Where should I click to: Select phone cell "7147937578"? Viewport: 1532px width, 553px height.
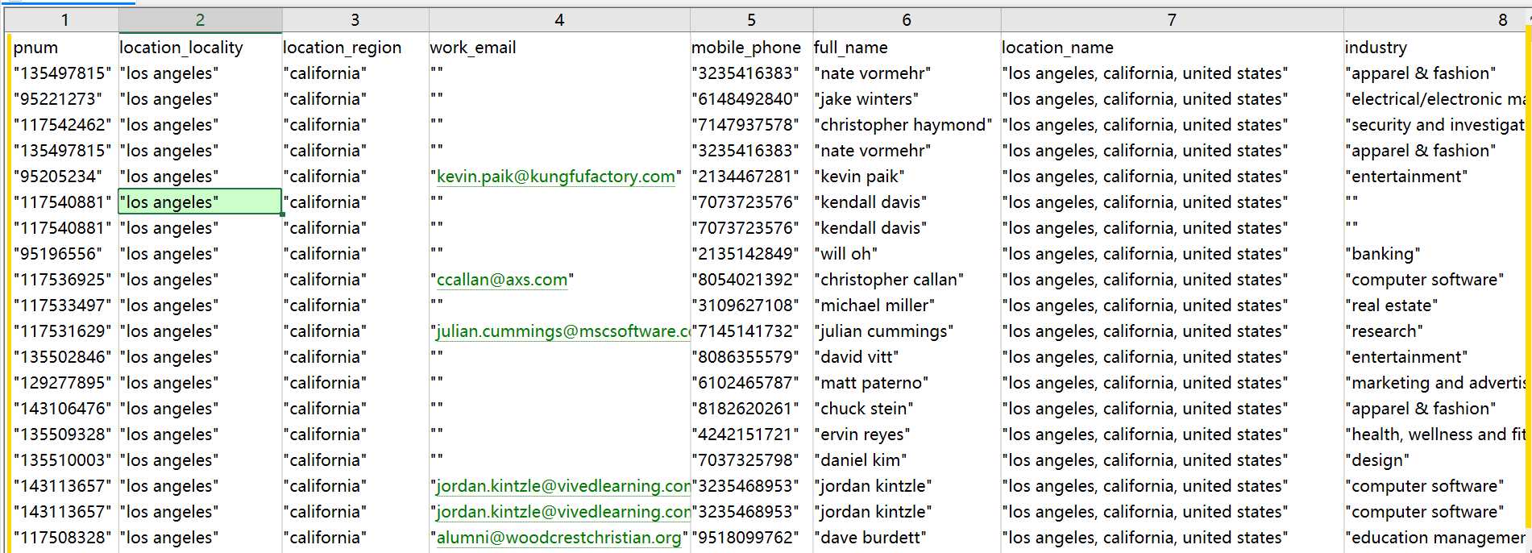751,125
